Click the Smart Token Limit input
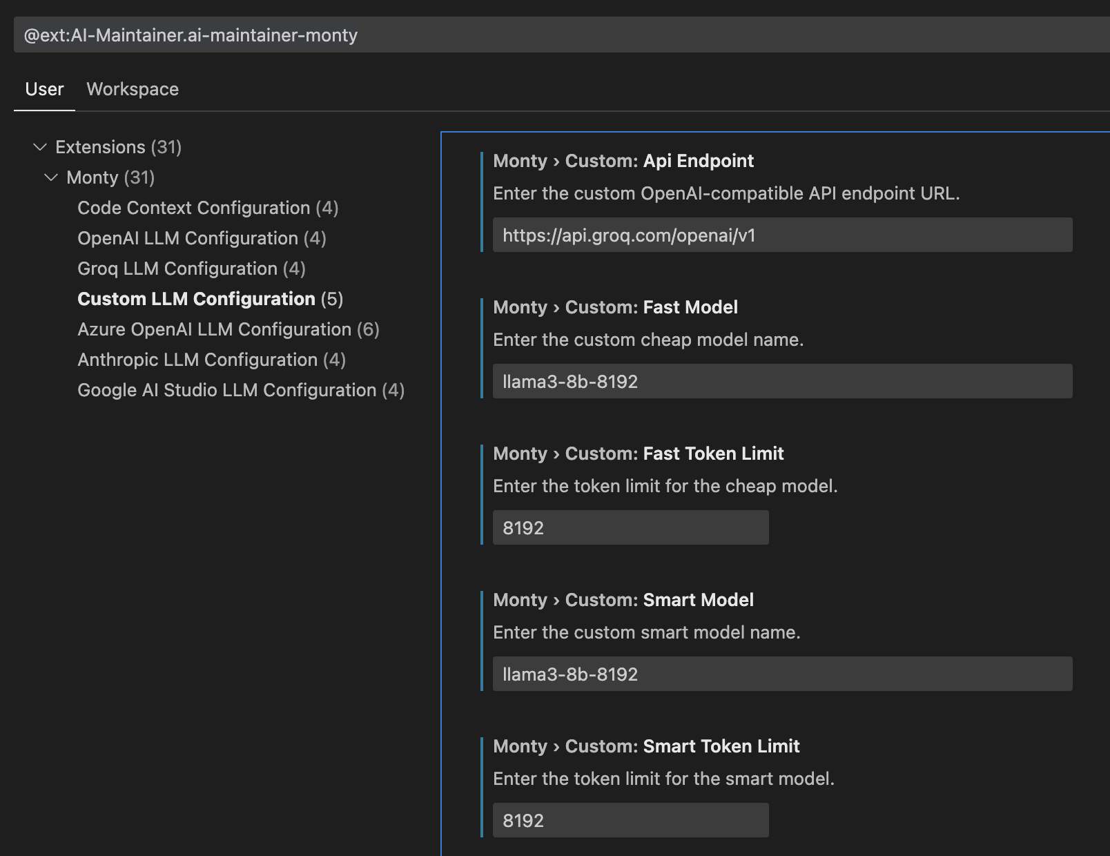 click(x=630, y=820)
